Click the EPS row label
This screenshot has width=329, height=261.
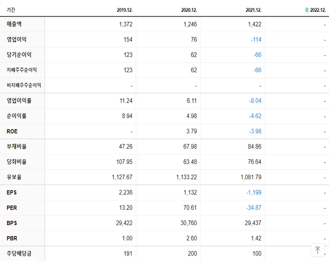(11, 193)
